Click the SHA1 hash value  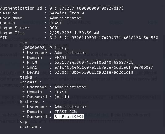104,67
